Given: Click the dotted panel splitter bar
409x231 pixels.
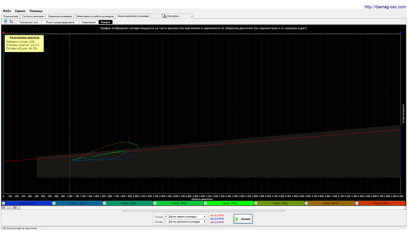Looking at the screenshot, I should point(204,211).
